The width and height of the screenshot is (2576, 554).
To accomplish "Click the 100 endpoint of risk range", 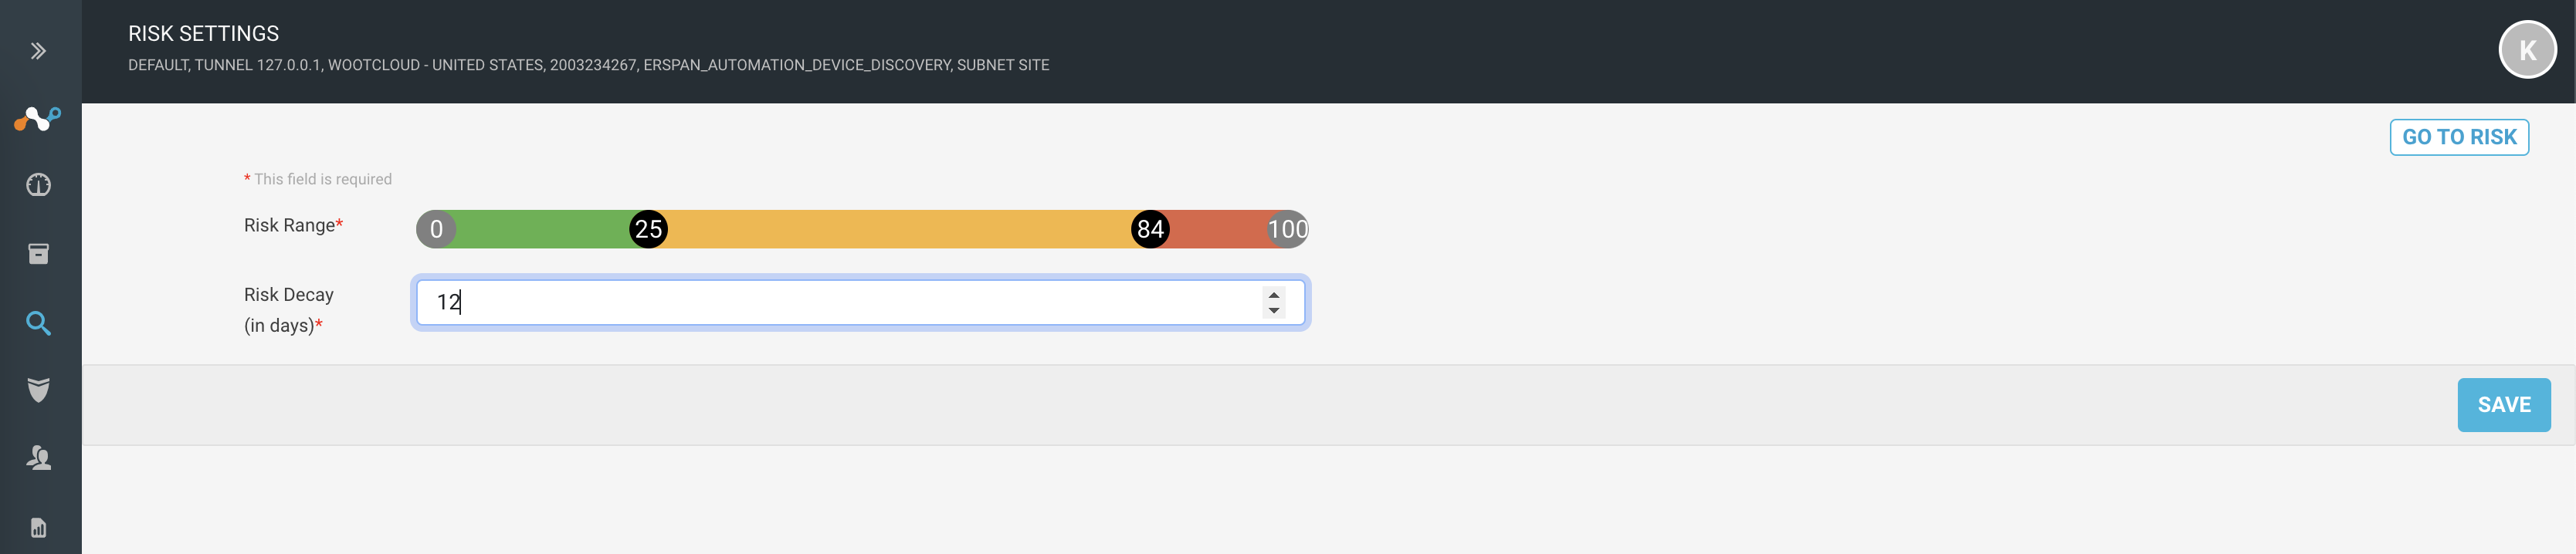I will click(1288, 229).
